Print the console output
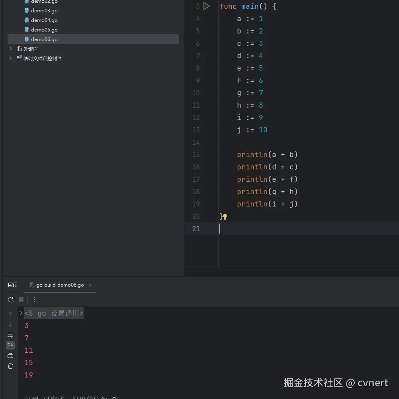Viewport: 399px width, 399px height. 10,356
